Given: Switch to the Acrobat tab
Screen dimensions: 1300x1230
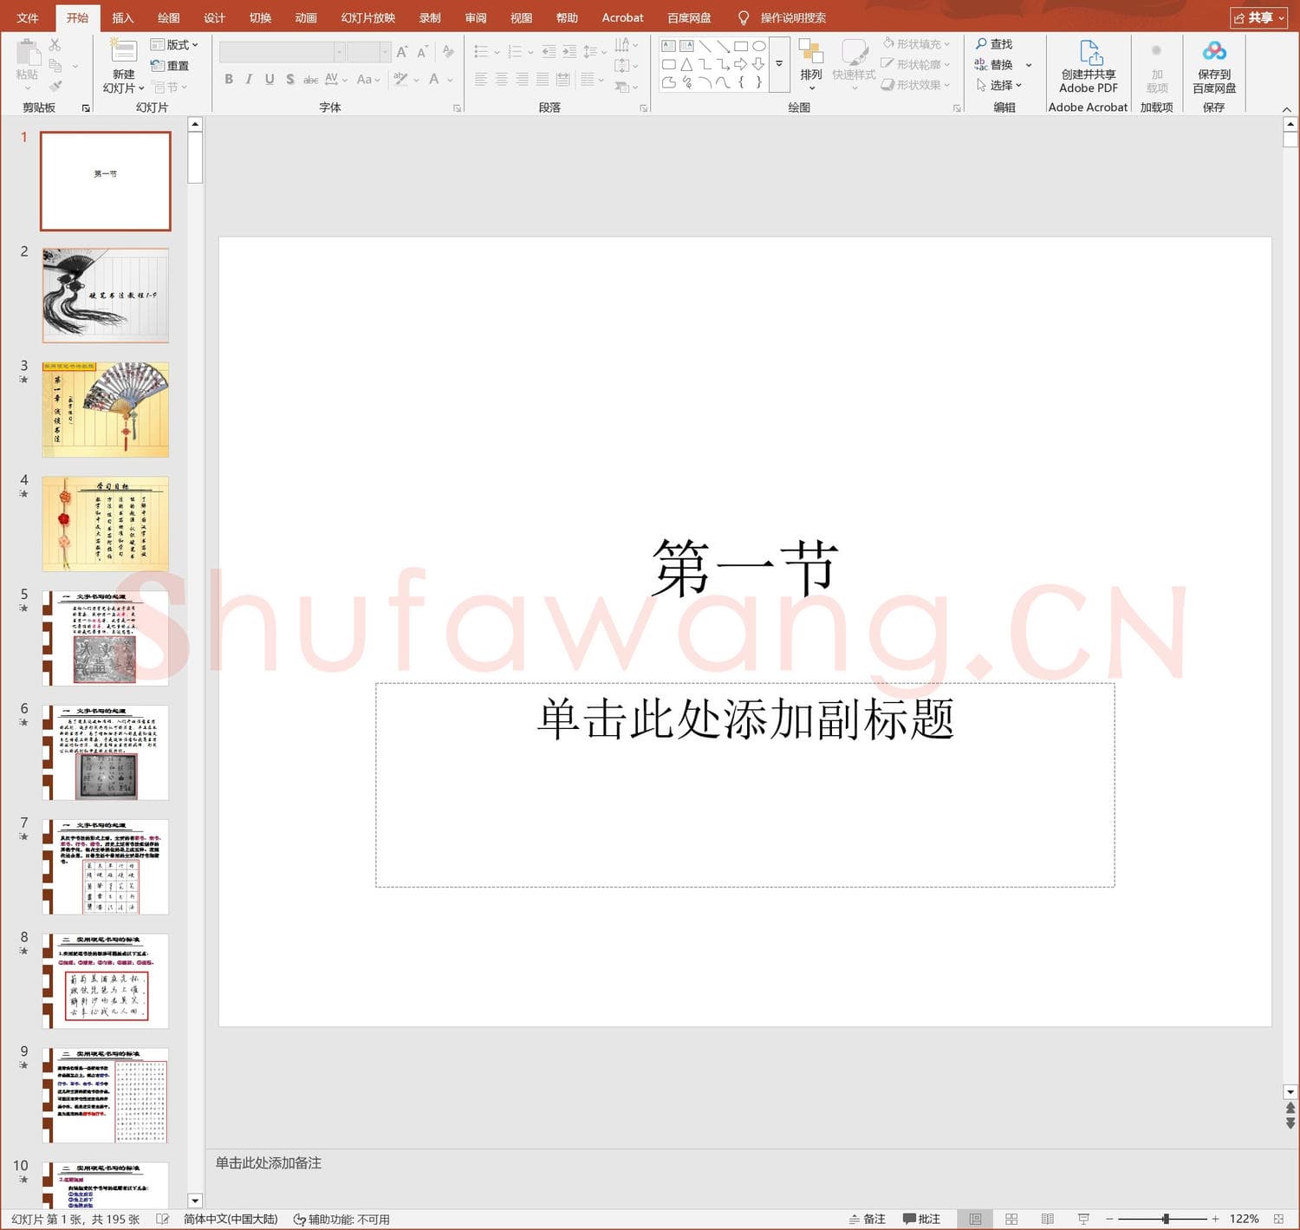Looking at the screenshot, I should coord(623,17).
